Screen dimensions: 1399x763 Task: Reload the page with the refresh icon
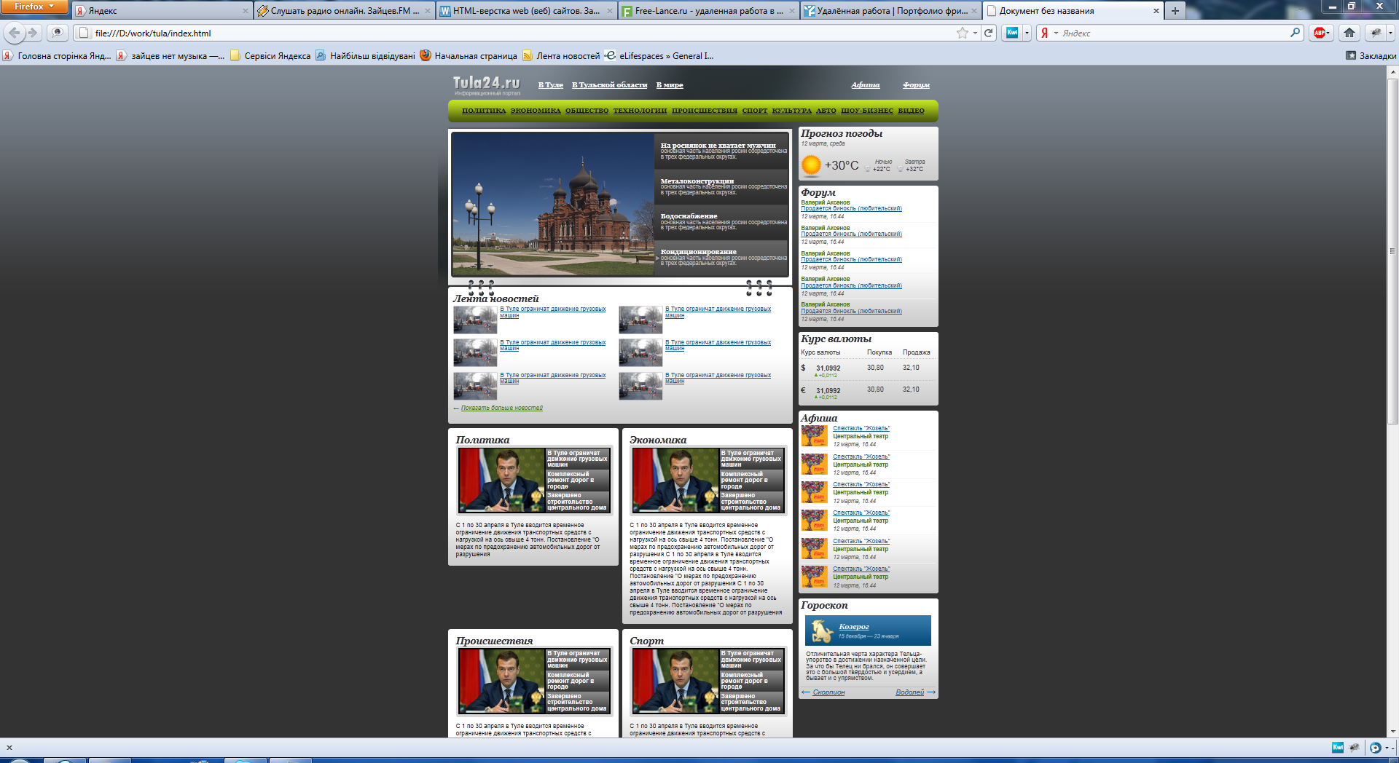[x=989, y=33]
